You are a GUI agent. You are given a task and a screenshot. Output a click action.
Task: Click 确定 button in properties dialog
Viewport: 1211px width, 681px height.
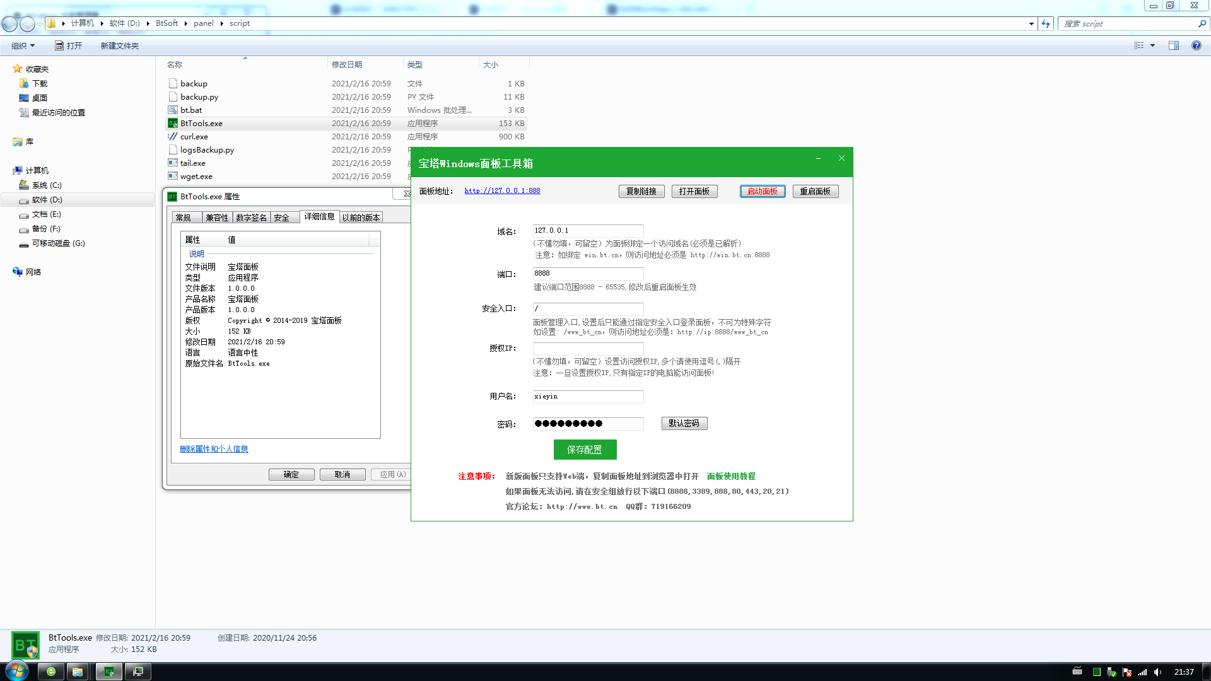click(291, 475)
